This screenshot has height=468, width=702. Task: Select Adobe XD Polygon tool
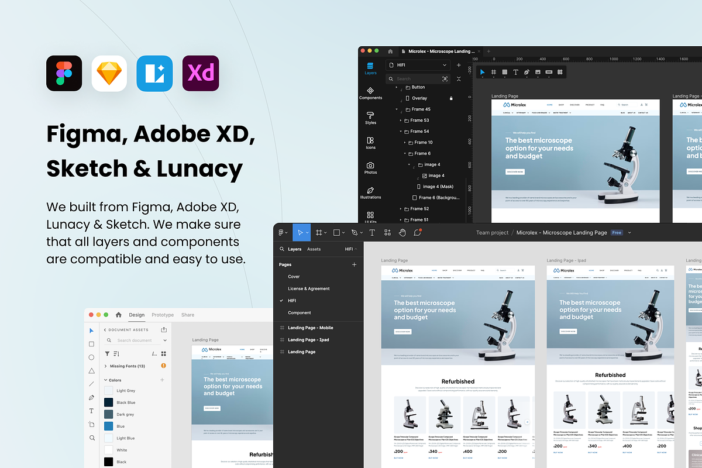[91, 371]
